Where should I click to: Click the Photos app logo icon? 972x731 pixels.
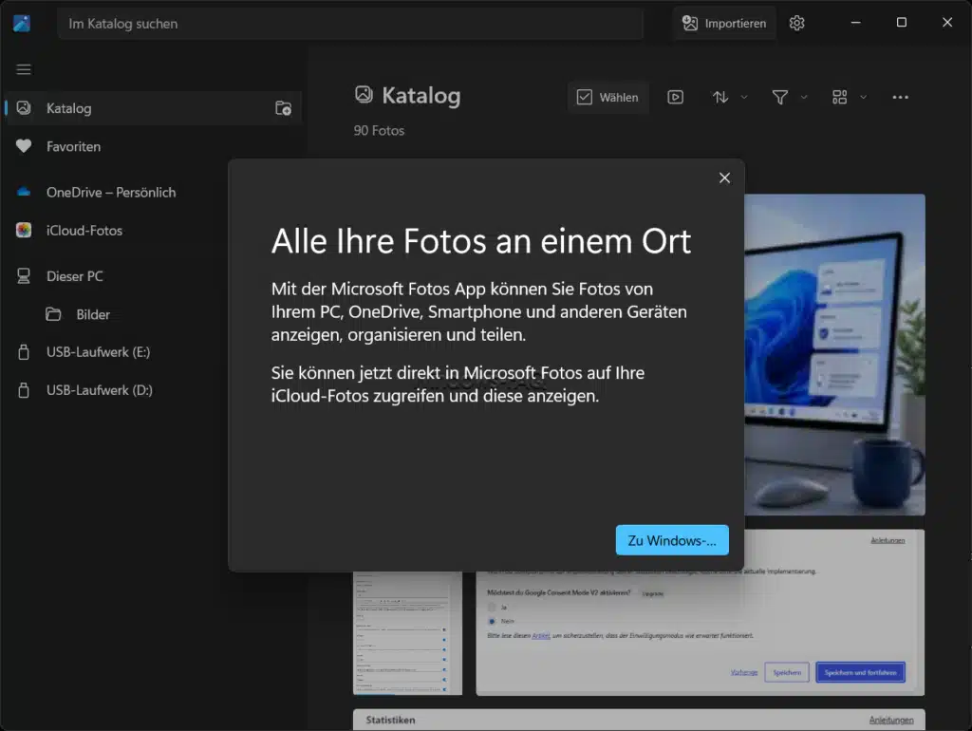tap(22, 24)
